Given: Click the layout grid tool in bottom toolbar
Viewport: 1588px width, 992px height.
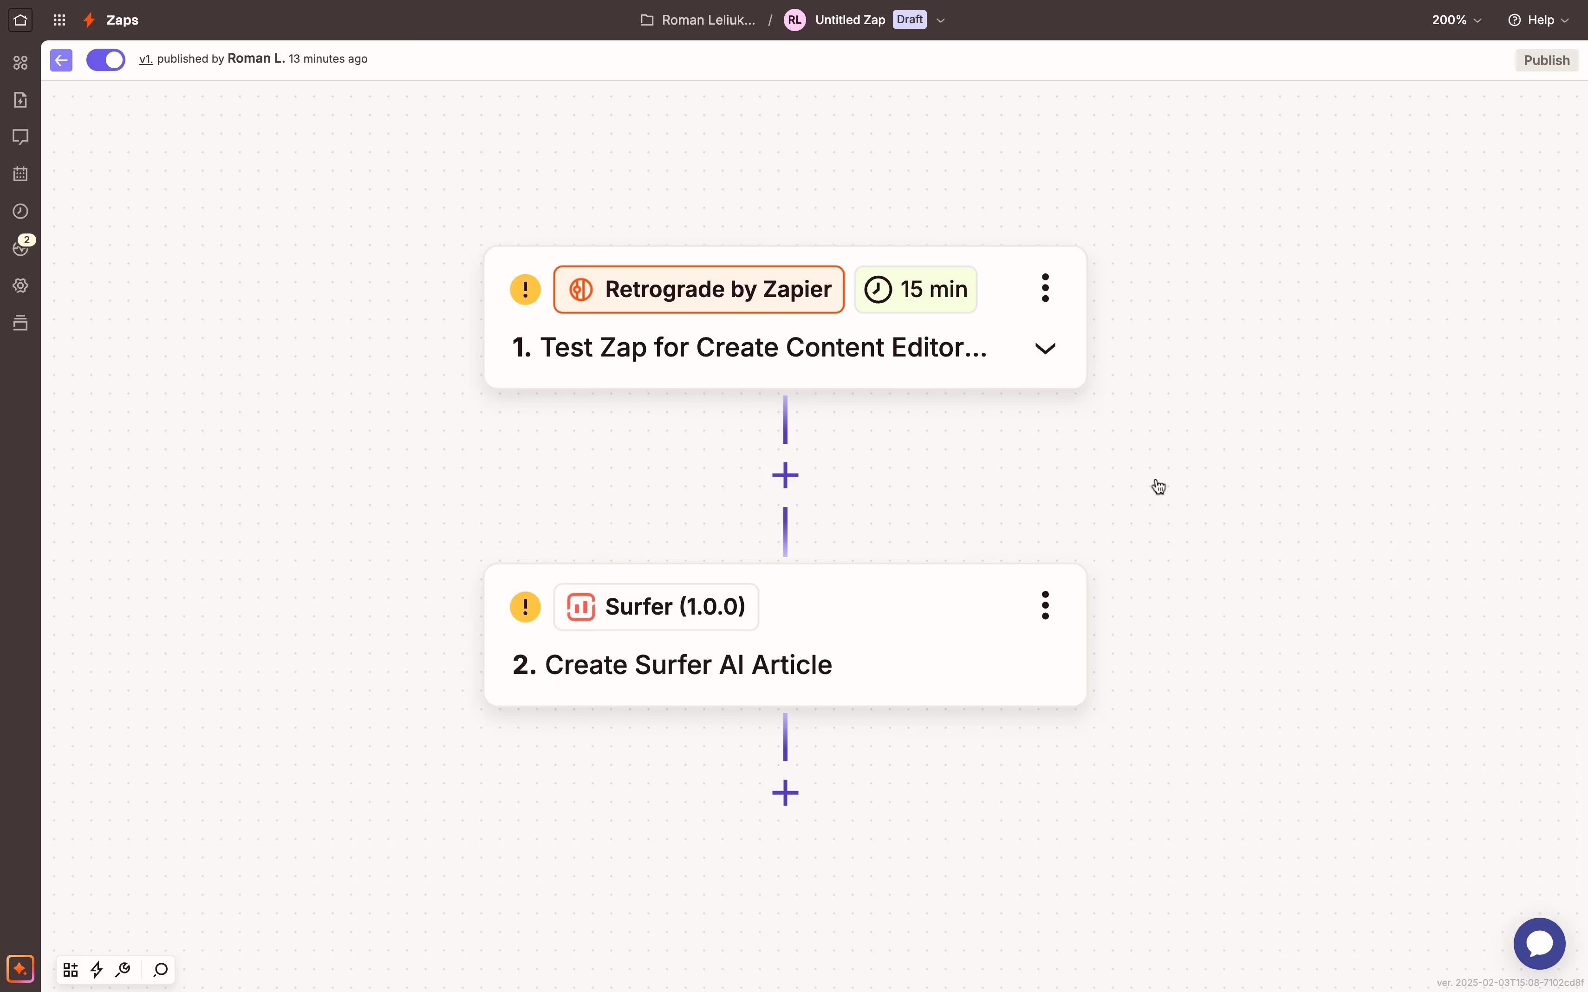Looking at the screenshot, I should (x=71, y=969).
